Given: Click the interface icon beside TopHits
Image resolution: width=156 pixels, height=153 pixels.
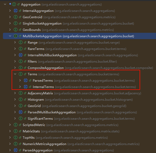Looking at the screenshot, I should [16, 137].
